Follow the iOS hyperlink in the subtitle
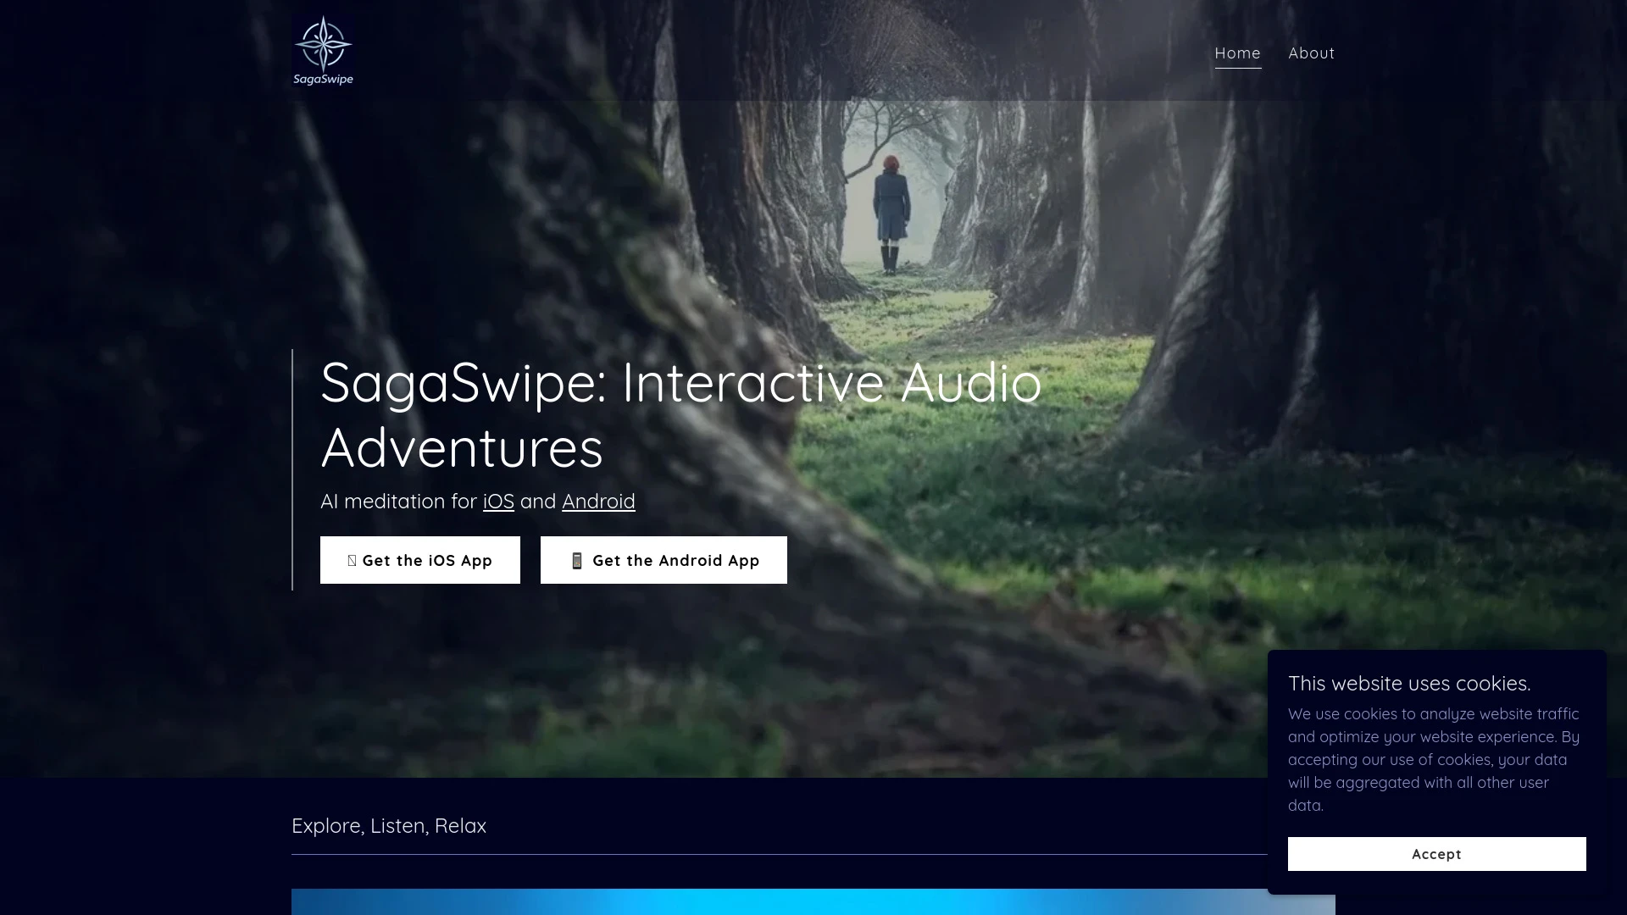Image resolution: width=1627 pixels, height=915 pixels. (497, 502)
